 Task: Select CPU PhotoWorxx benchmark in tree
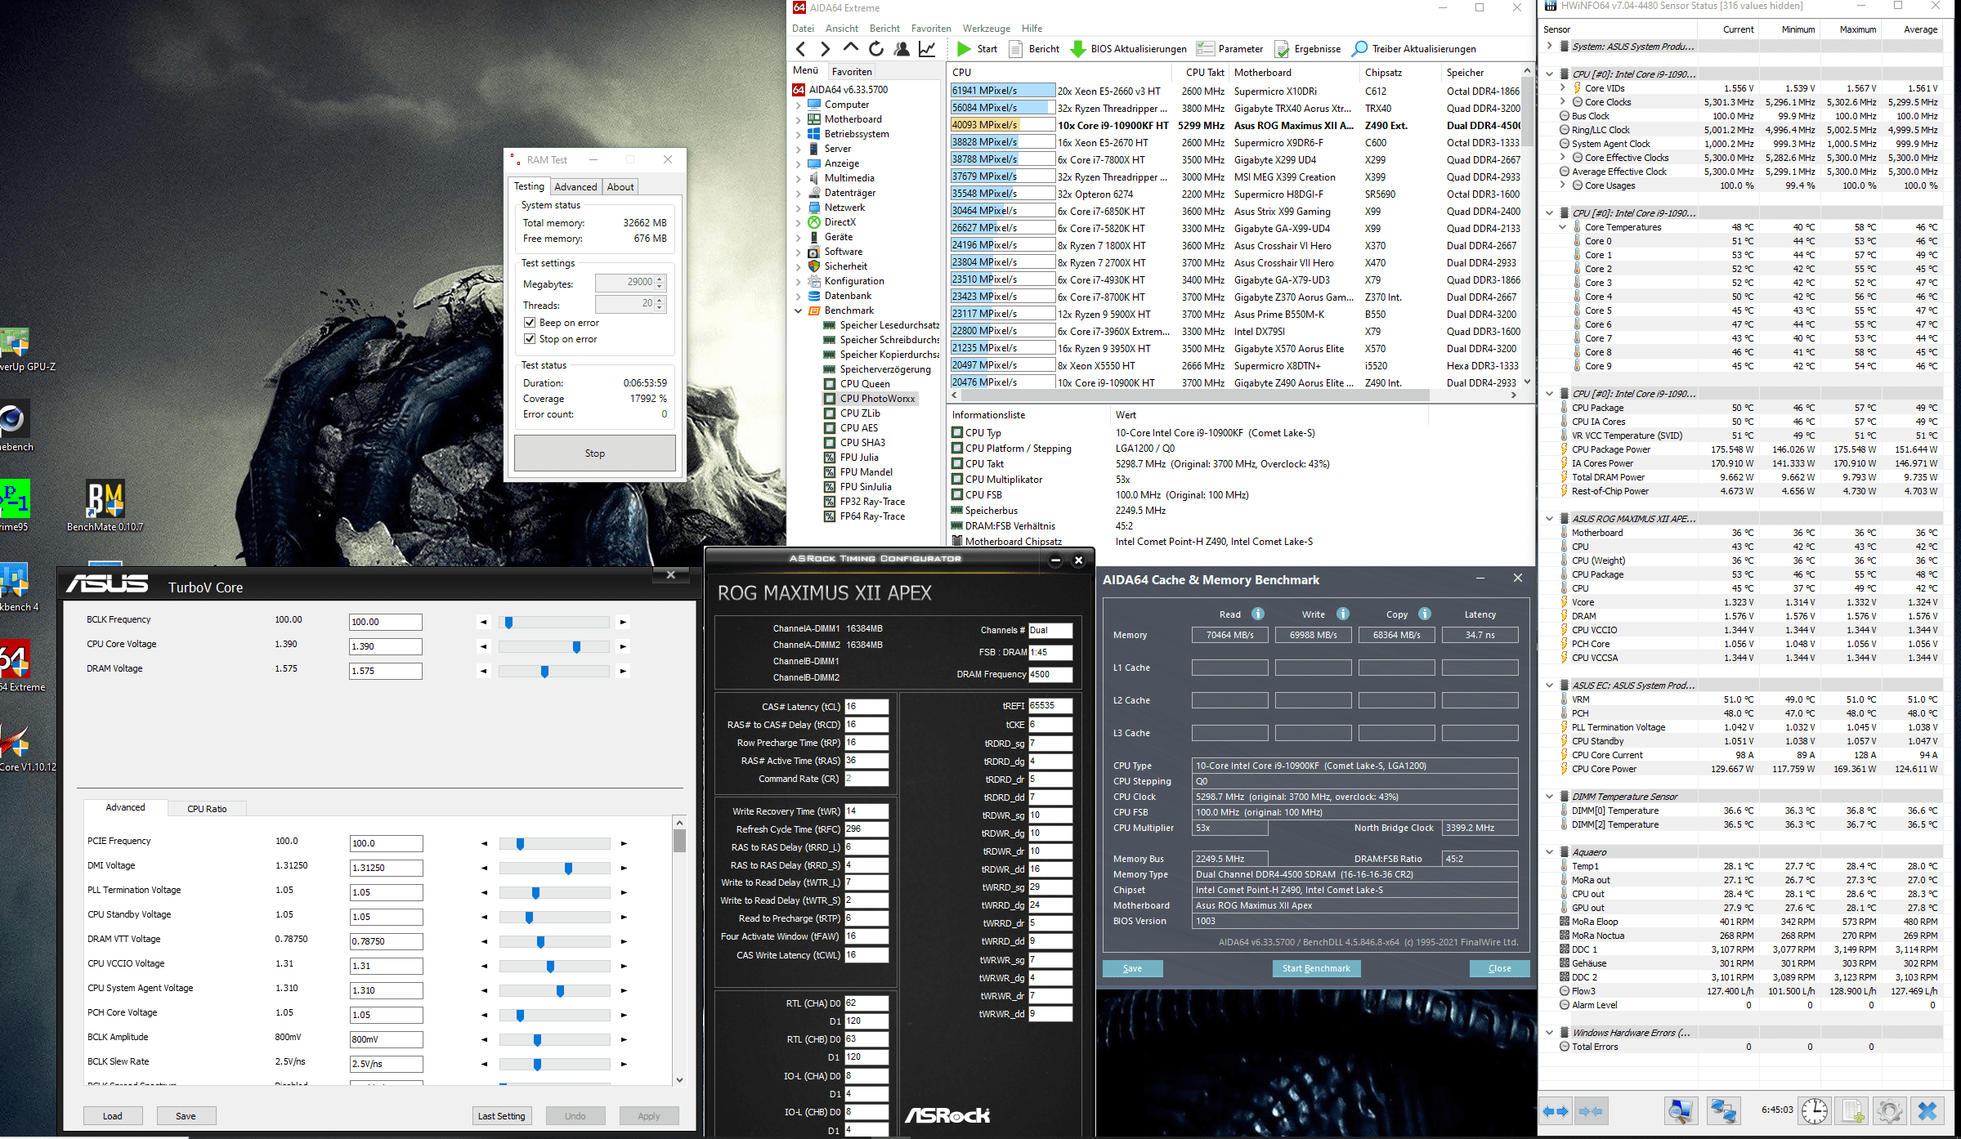pos(877,399)
